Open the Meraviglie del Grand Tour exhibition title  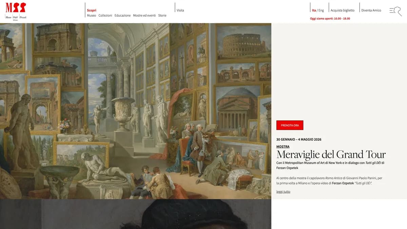point(331,154)
